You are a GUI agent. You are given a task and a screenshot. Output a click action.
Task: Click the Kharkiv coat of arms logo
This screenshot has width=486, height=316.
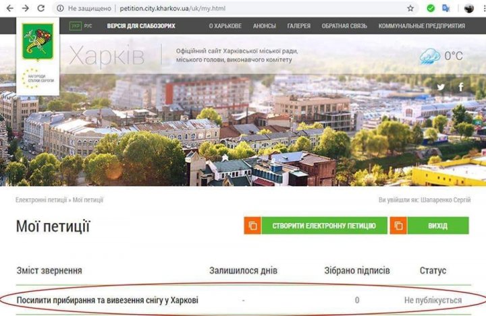(38, 42)
